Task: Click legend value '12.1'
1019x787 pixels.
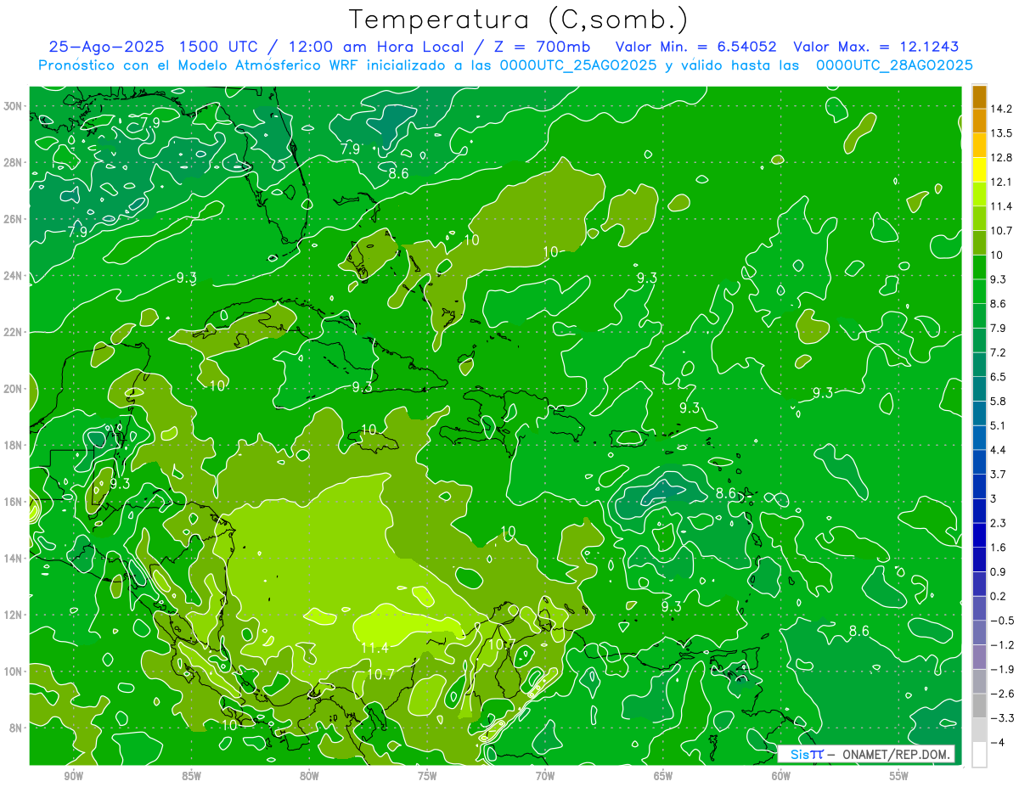Action: [x=1001, y=182]
